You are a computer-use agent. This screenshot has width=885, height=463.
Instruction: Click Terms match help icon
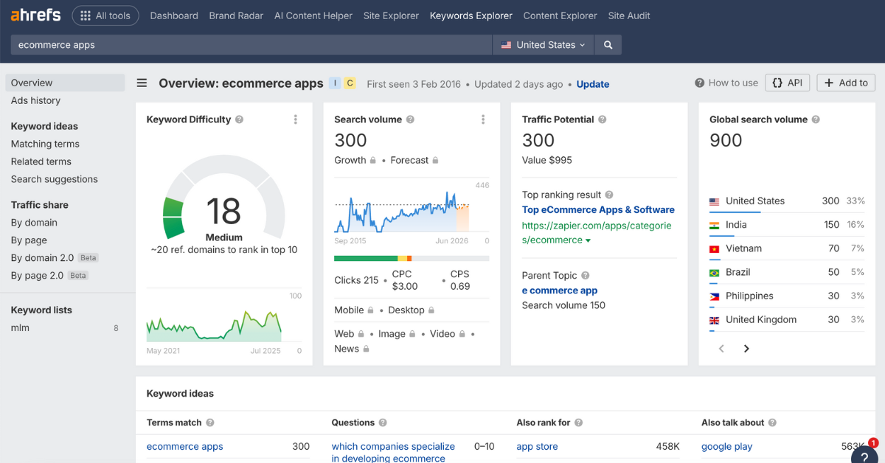tap(210, 423)
